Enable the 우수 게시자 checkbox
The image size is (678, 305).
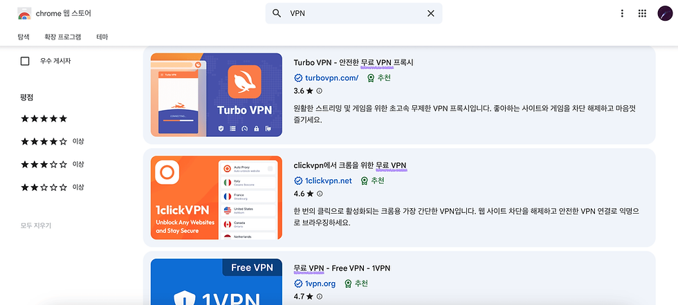(x=25, y=62)
